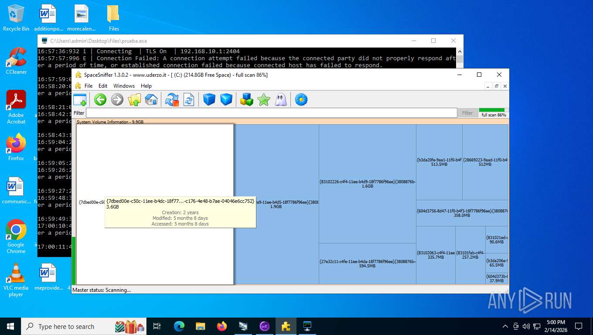Select the additionpo… Word document on desktop

pos(48,18)
